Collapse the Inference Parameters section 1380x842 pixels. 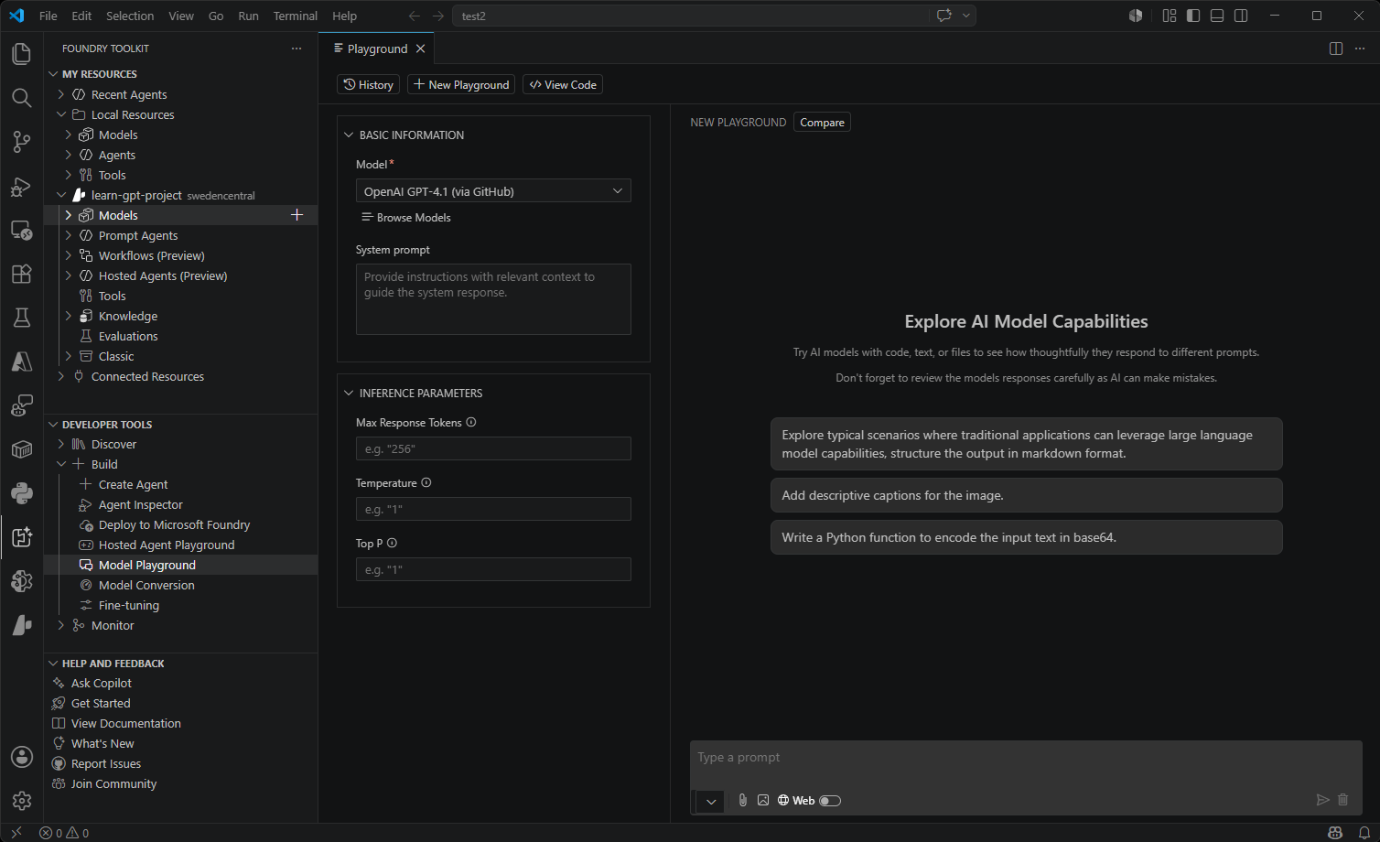[348, 393]
